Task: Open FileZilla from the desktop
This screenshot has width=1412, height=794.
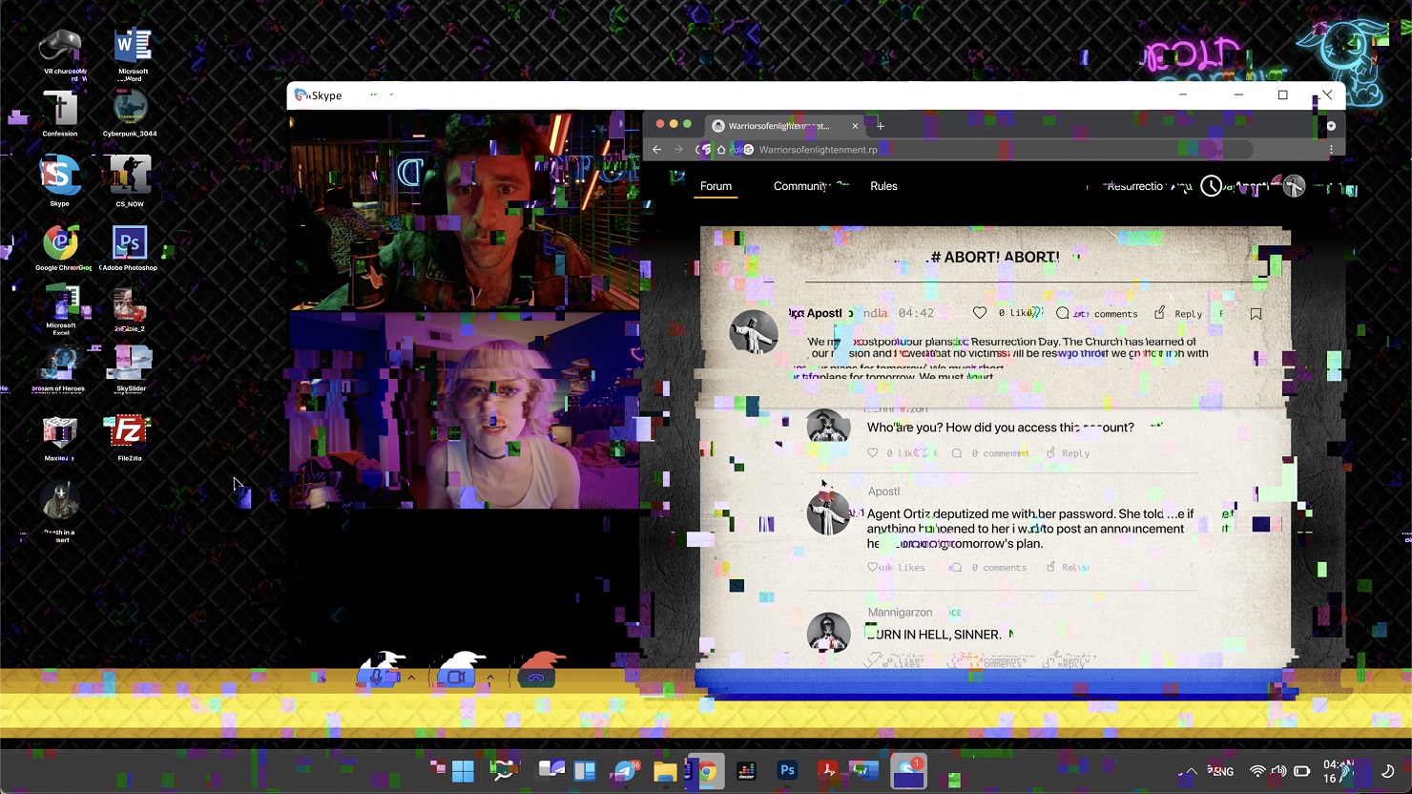Action: click(129, 434)
